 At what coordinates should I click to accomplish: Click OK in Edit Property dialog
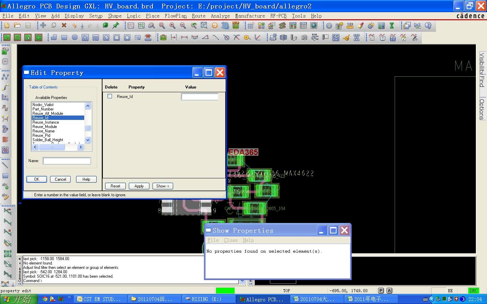tap(37, 179)
